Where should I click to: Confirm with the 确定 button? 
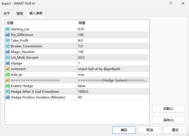pyautogui.click(x=124, y=130)
